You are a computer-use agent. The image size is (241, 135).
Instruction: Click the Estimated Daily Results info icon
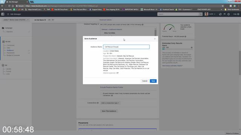point(192,48)
